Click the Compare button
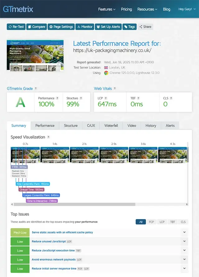The image size is (199, 277). click(x=37, y=27)
